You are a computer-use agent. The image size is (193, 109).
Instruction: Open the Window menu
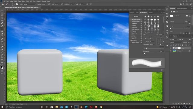pyautogui.click(x=44, y=1)
